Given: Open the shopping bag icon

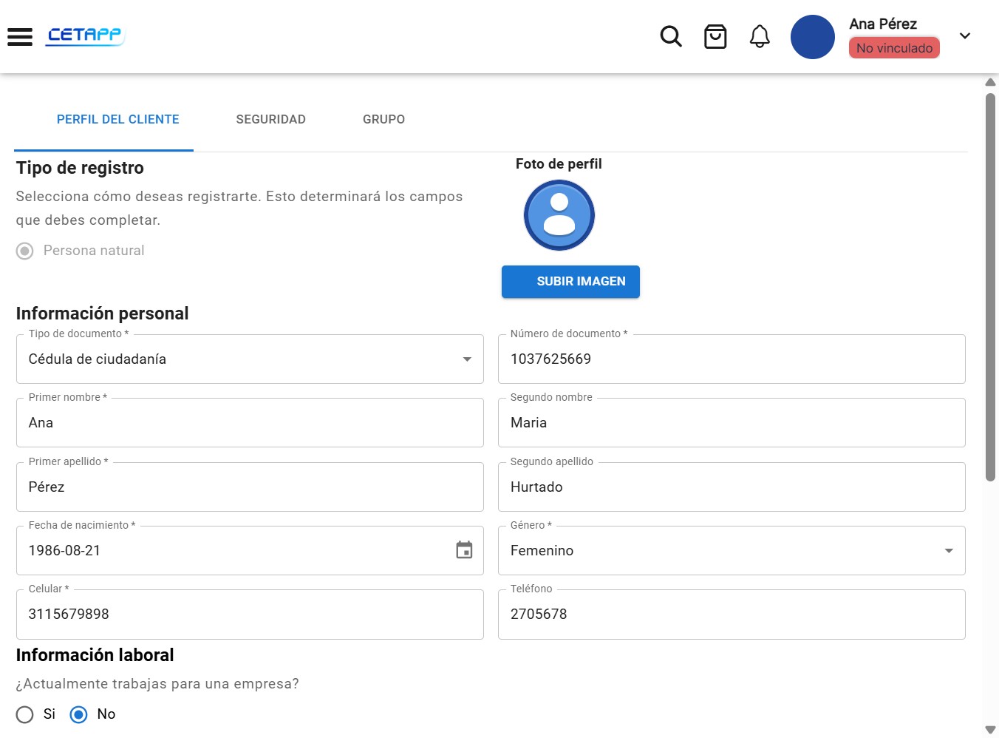Looking at the screenshot, I should point(715,36).
